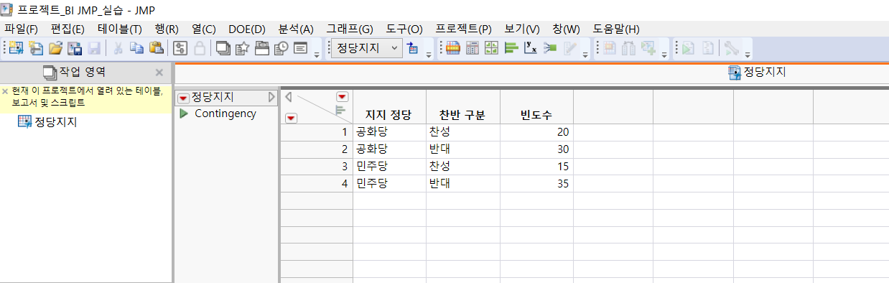Click the grayed-out padlock icon
Image resolution: width=889 pixels, height=283 pixels.
coord(199,48)
